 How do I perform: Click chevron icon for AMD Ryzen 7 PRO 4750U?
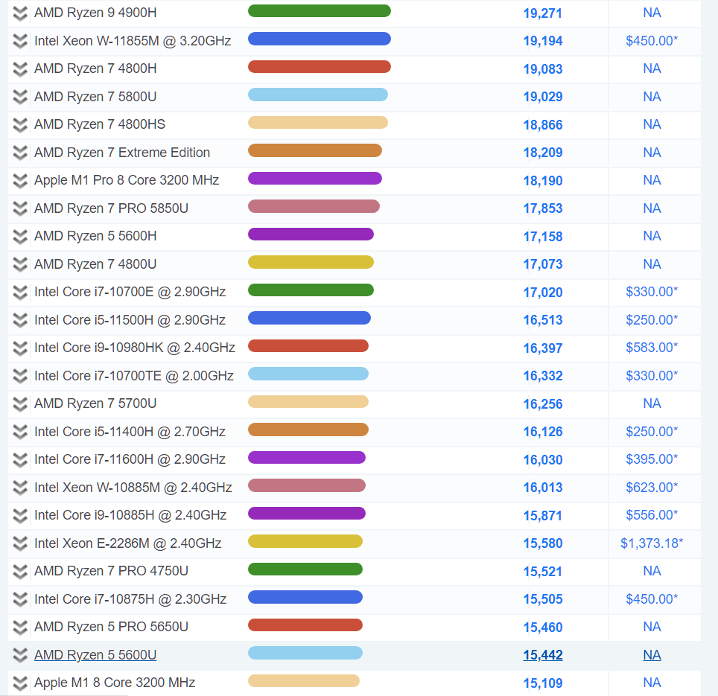tap(19, 572)
